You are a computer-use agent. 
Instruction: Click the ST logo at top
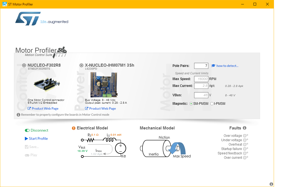click(x=28, y=19)
